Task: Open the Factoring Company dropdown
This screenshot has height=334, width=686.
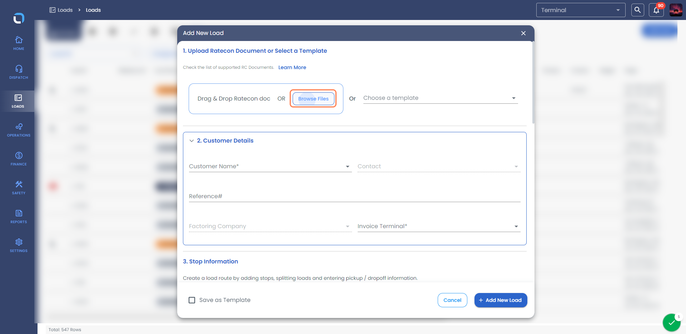Action: tap(270, 226)
